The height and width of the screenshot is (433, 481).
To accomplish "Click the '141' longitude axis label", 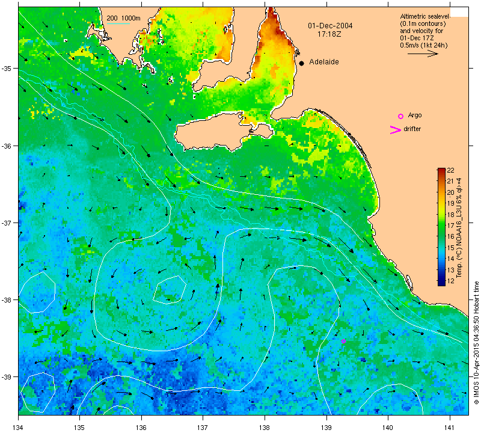I will 450,428.
